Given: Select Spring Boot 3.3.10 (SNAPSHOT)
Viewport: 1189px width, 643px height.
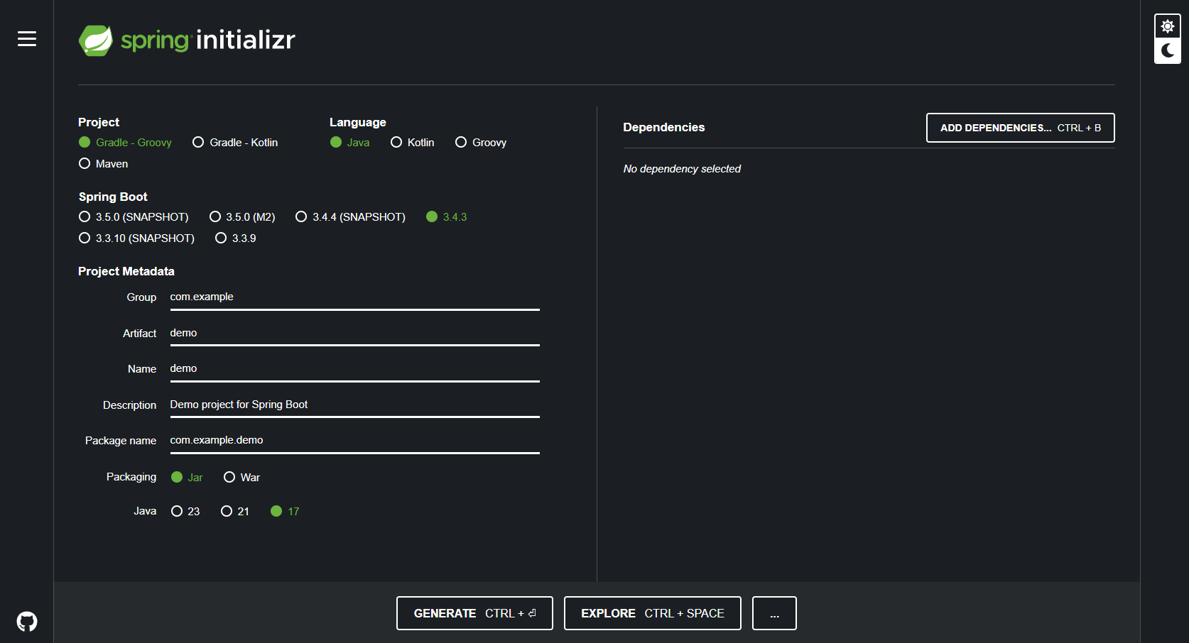Looking at the screenshot, I should pos(136,238).
